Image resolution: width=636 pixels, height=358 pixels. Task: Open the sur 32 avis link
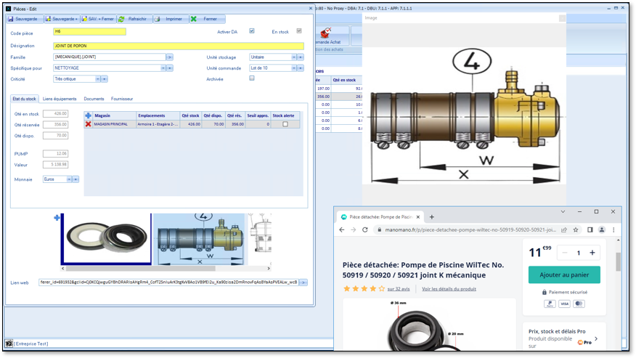[399, 289]
